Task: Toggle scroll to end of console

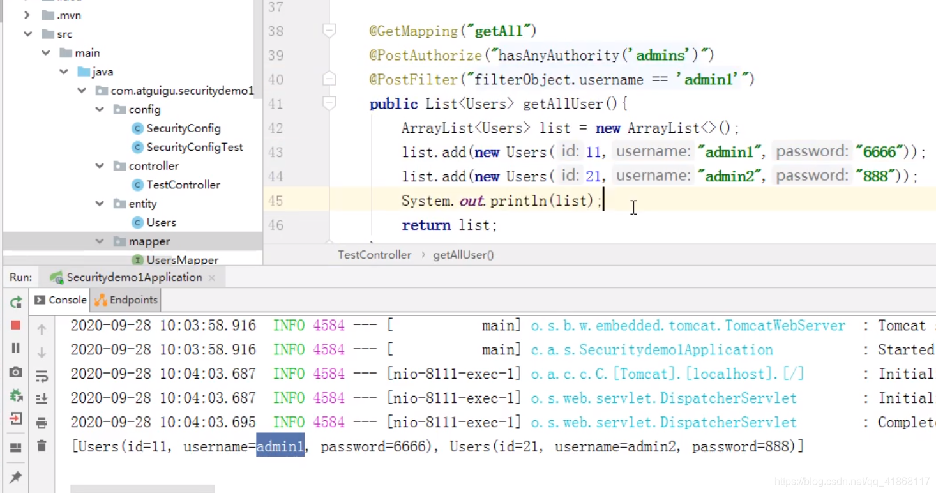Action: pyautogui.click(x=42, y=398)
